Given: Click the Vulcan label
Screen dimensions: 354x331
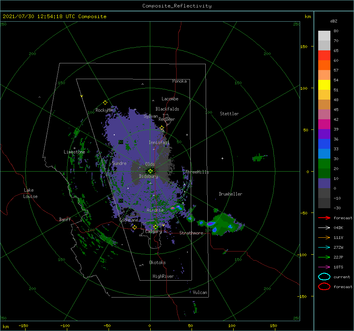Looking at the screenshot, I should point(200,292).
